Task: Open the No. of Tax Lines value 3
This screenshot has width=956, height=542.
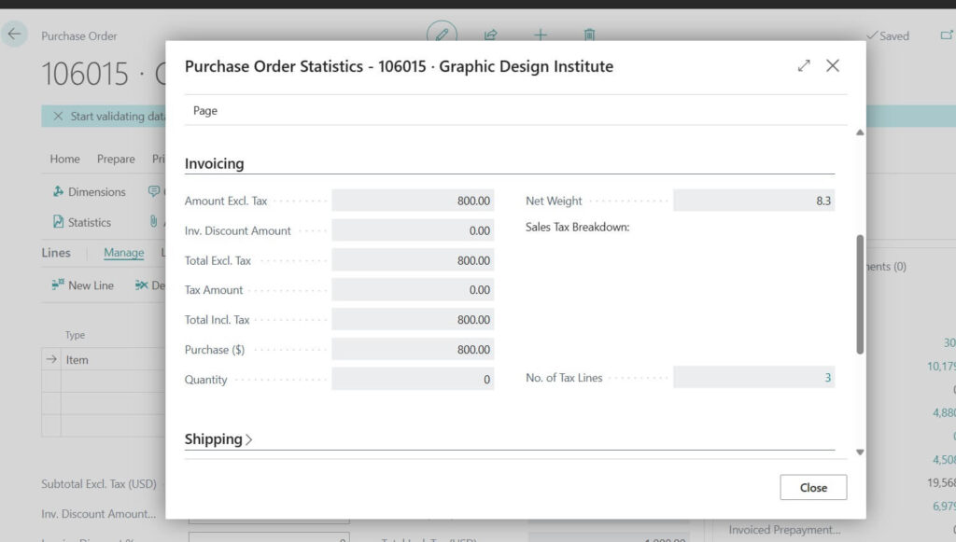Action: (x=827, y=378)
